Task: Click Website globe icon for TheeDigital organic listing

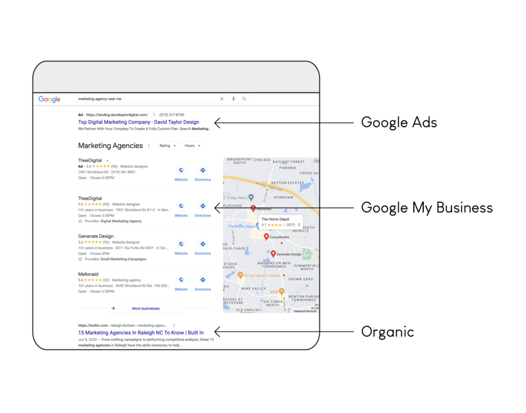Action: 181,206
